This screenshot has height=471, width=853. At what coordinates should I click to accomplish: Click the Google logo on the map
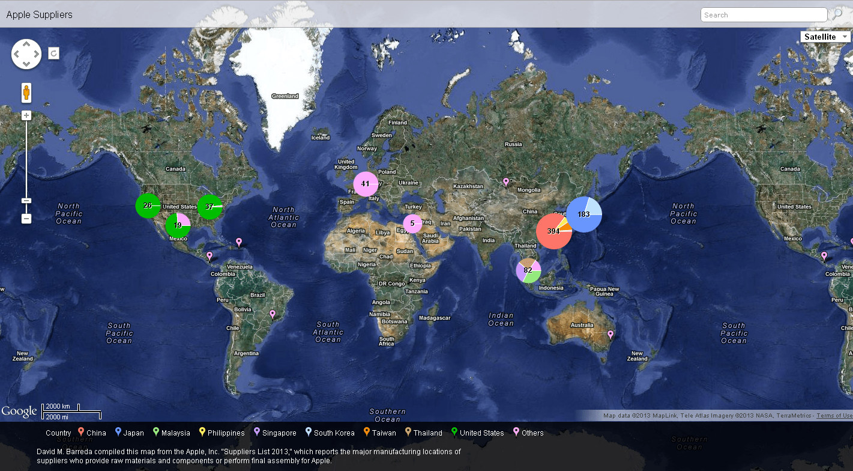click(19, 412)
